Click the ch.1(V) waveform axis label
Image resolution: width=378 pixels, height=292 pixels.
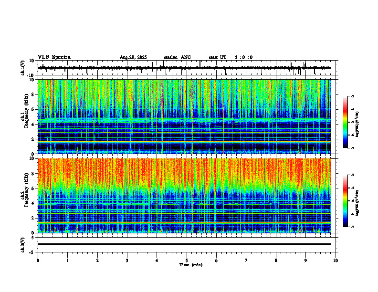pos(23,68)
